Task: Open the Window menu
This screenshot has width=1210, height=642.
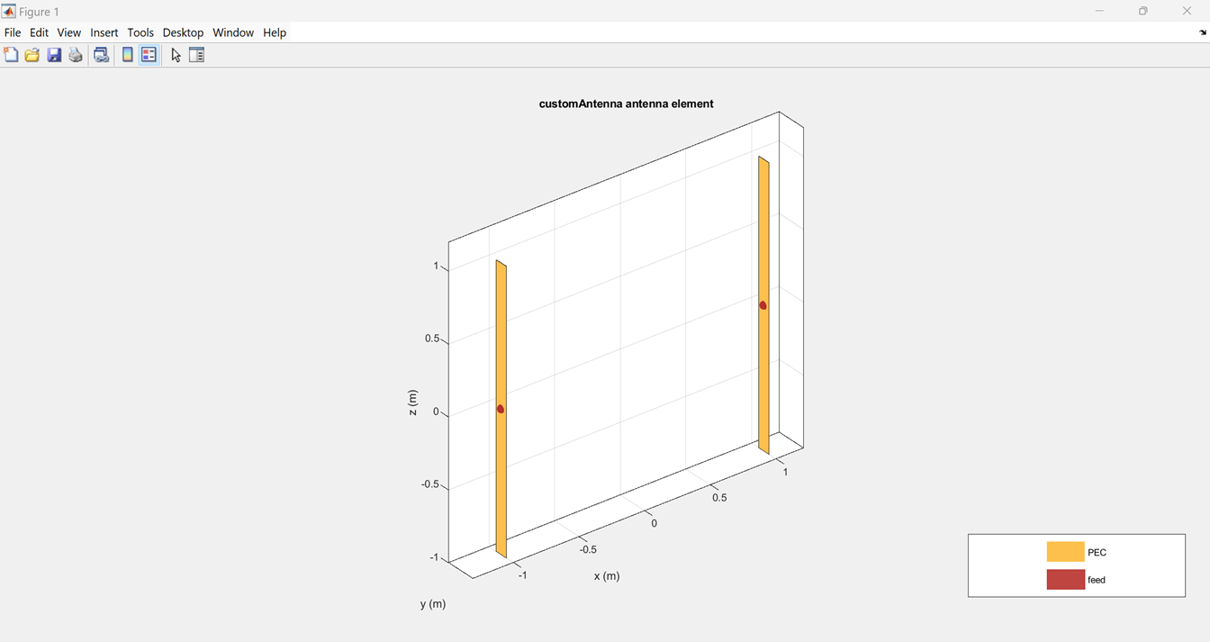Action: pyautogui.click(x=233, y=32)
